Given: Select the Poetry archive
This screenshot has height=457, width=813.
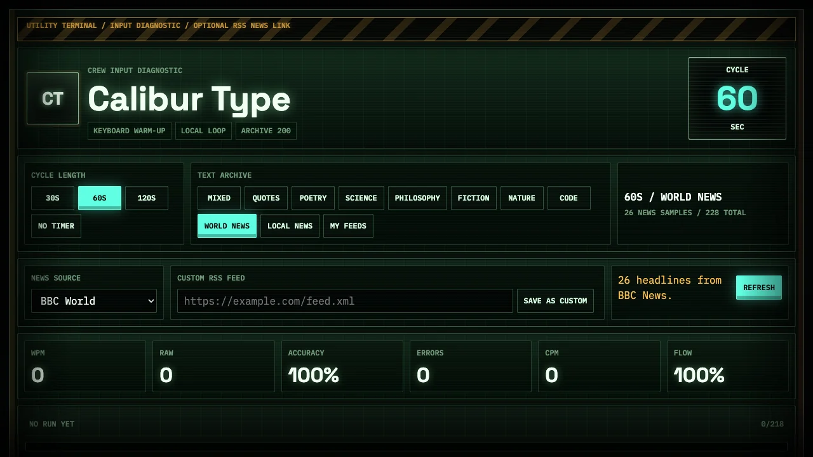Looking at the screenshot, I should click(313, 198).
